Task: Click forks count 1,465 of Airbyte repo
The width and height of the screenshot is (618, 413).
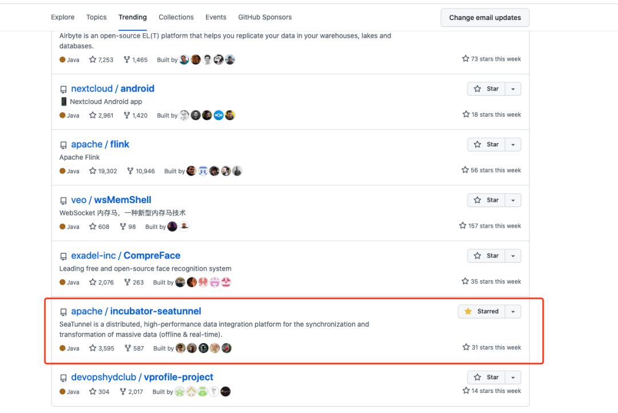Action: [x=136, y=60]
